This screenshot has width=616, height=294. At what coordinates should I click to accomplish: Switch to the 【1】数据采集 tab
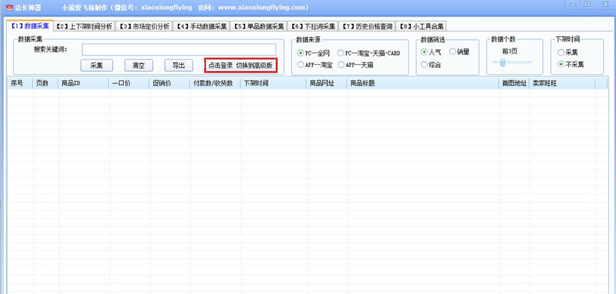pyautogui.click(x=30, y=26)
